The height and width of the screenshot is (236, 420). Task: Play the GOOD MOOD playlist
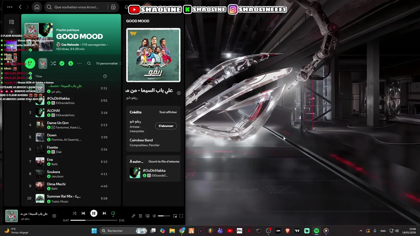pyautogui.click(x=30, y=63)
